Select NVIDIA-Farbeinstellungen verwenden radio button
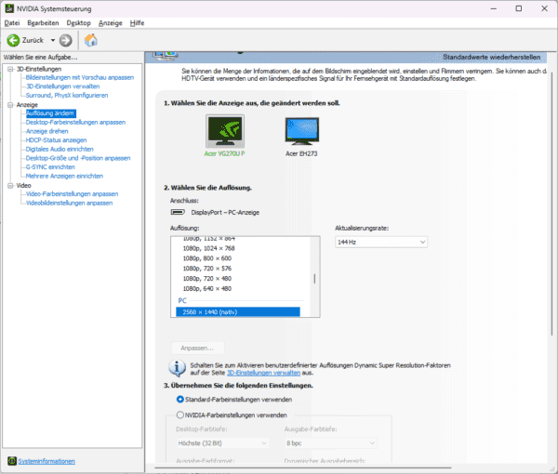 point(180,415)
